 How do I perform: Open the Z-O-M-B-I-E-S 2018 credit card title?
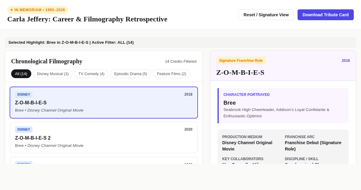31,103
